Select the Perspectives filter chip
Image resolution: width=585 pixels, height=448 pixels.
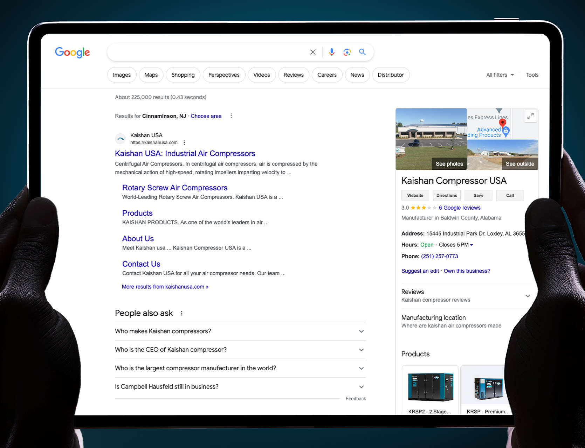(224, 75)
